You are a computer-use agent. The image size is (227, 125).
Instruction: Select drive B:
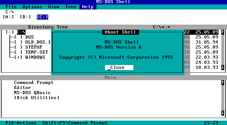pos(25,17)
